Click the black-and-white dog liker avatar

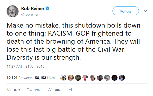click(x=63, y=78)
